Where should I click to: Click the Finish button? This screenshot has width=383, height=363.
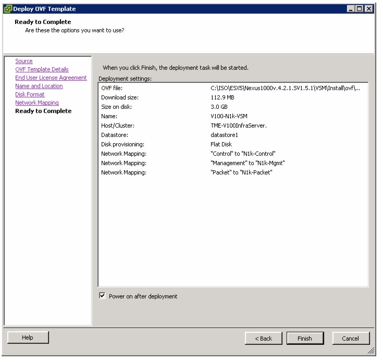tap(305, 339)
